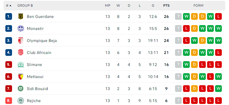Click Rejiche's upcoming match question mark

coord(178,101)
